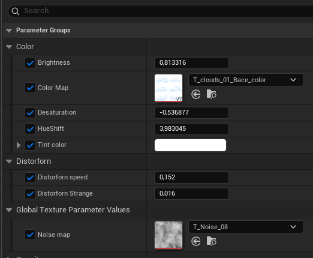Use selected asset for Noise map
Image resolution: width=313 pixels, height=258 pixels.
(195, 241)
